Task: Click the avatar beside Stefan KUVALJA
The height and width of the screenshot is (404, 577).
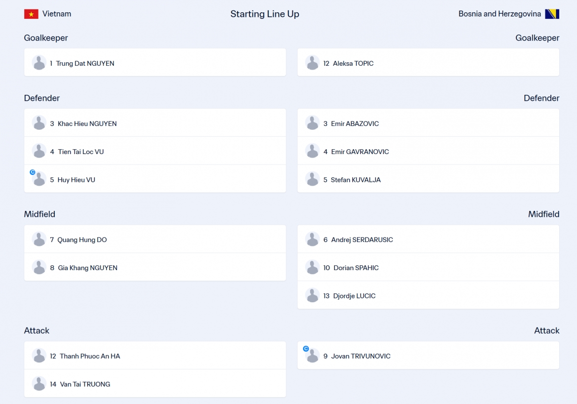Action: [x=313, y=179]
